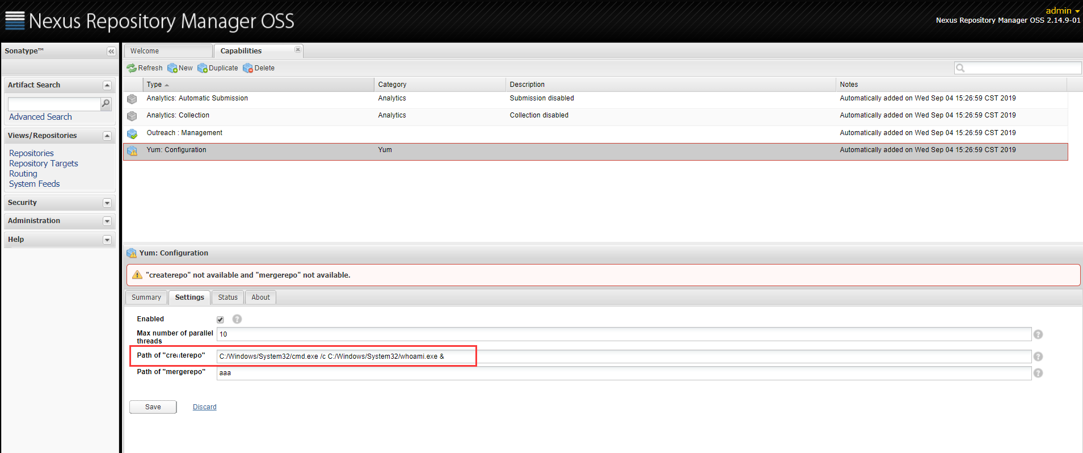Open the admin user dropdown
This screenshot has height=453, width=1083.
coord(1062,11)
